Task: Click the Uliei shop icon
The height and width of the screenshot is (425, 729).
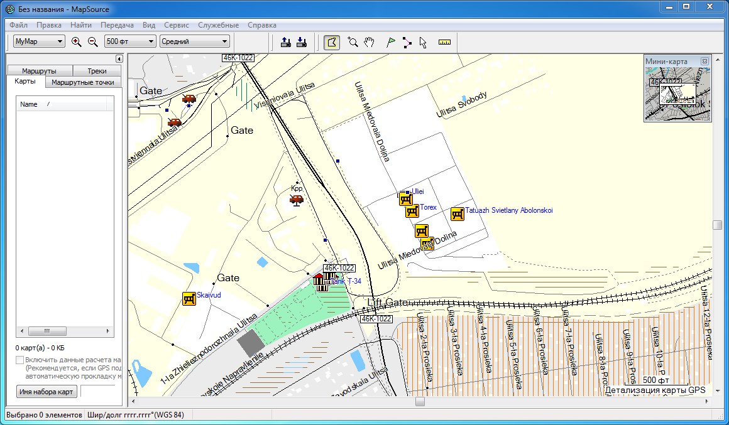Action: click(x=405, y=199)
